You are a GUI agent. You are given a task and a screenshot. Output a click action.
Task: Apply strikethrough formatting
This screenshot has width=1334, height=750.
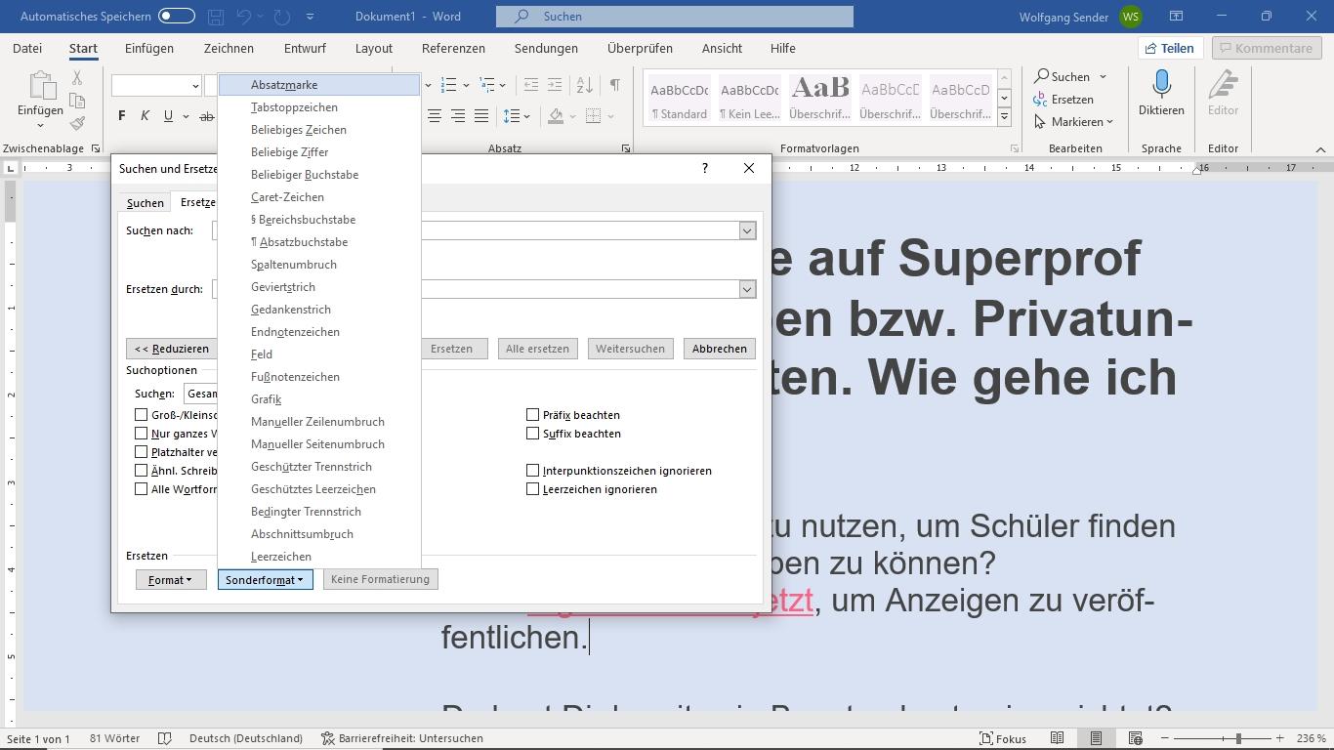click(x=206, y=115)
